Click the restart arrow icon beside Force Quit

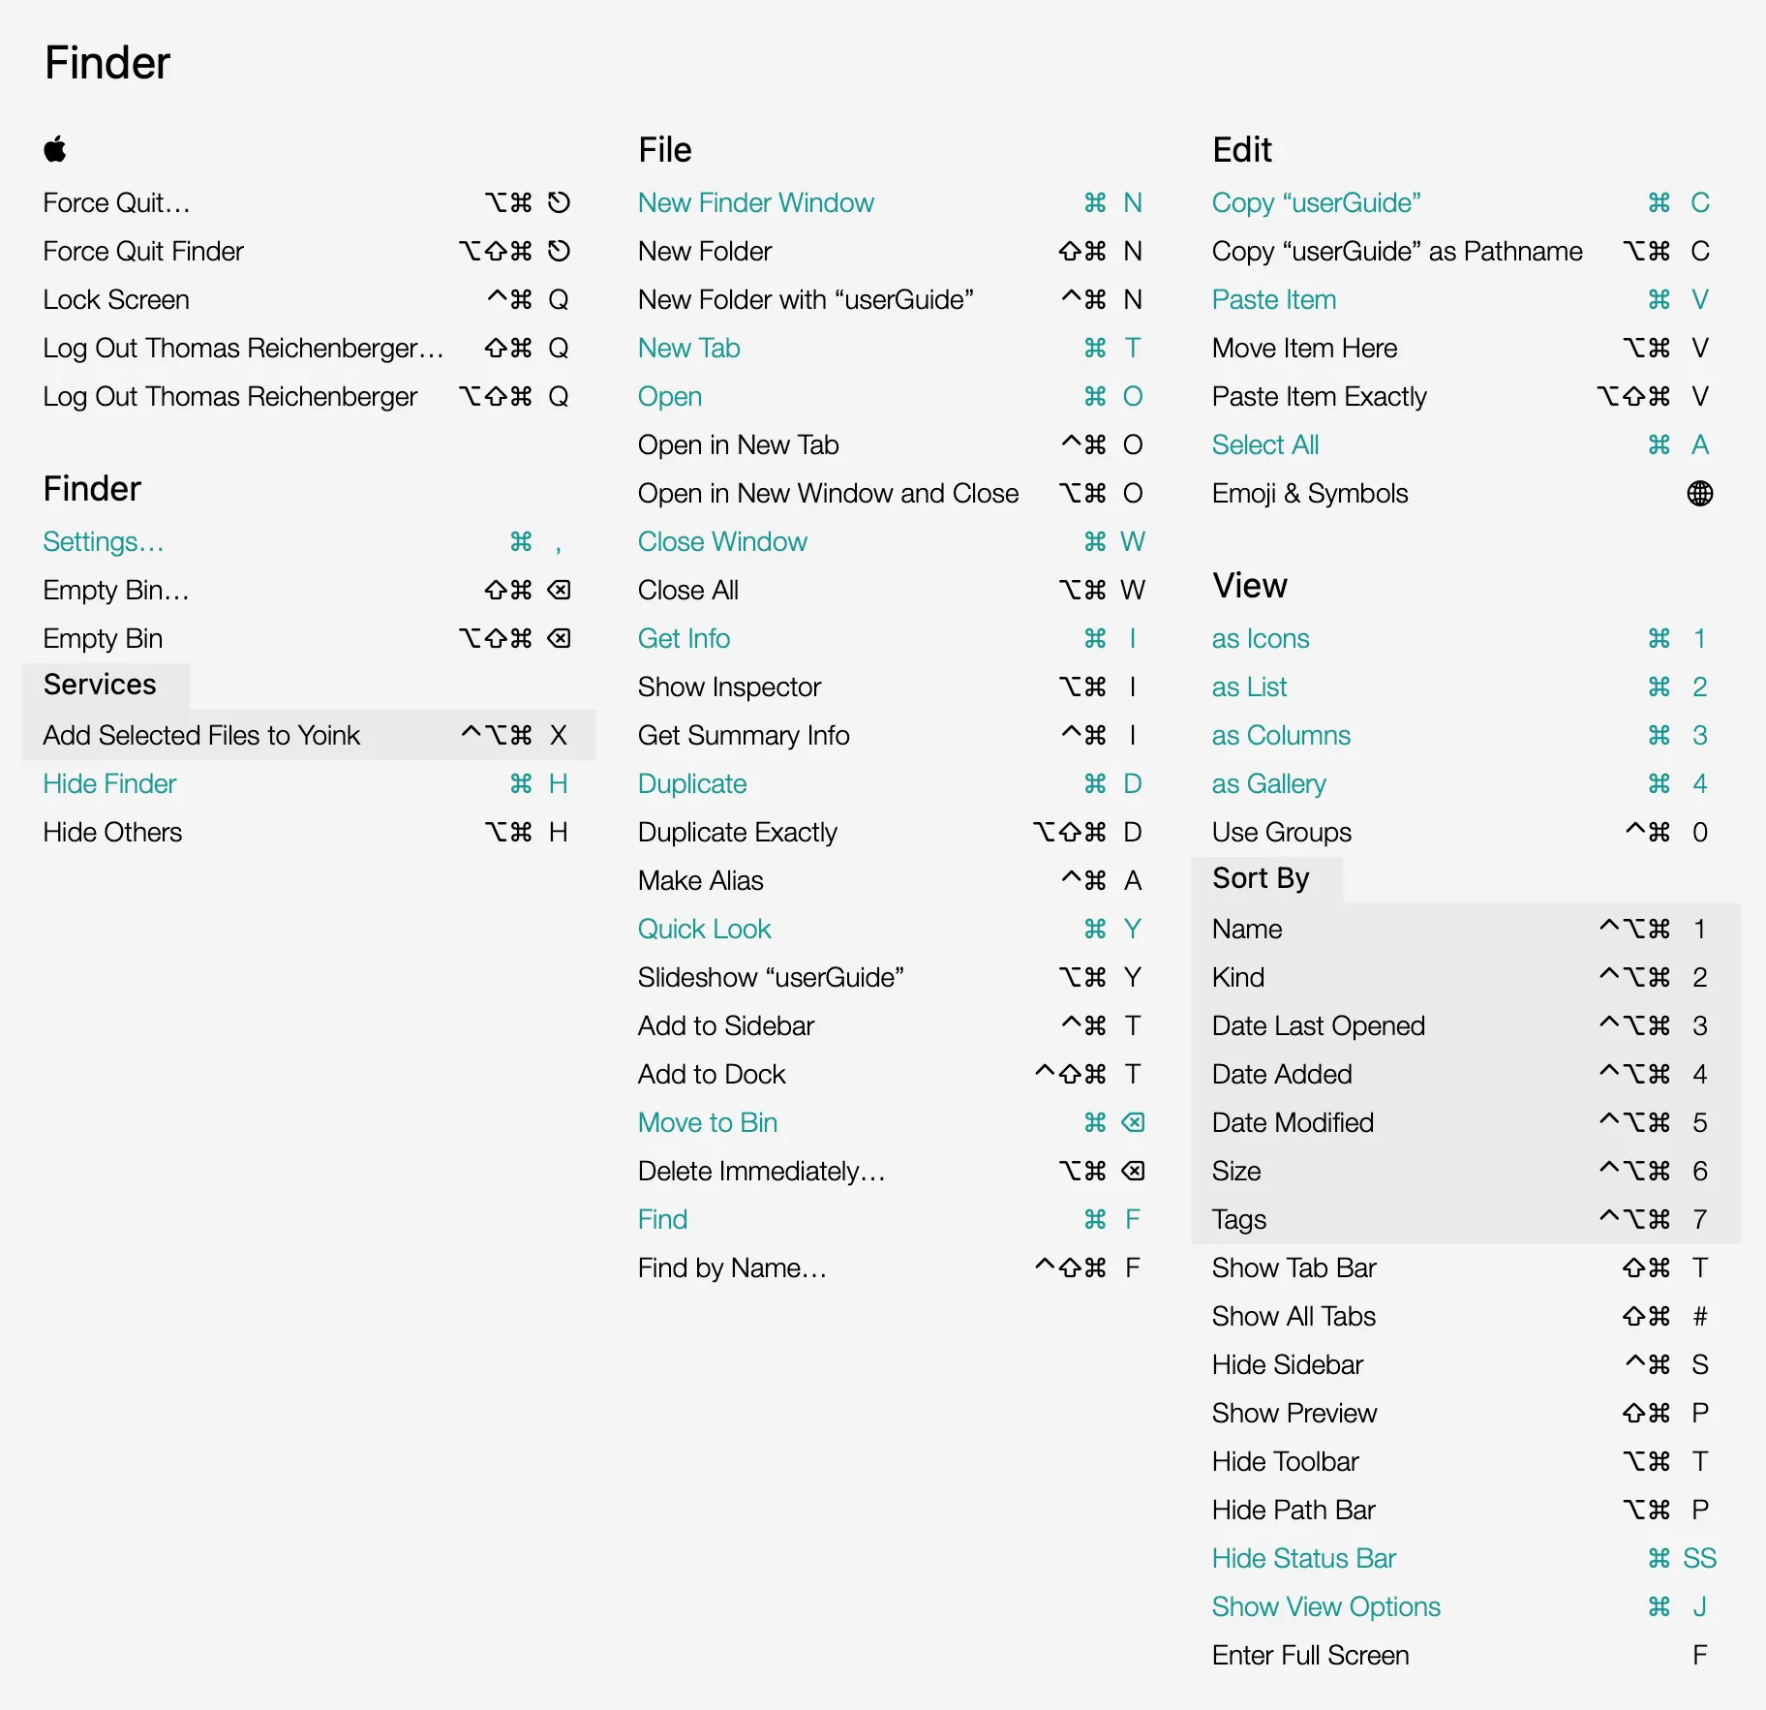(x=559, y=202)
